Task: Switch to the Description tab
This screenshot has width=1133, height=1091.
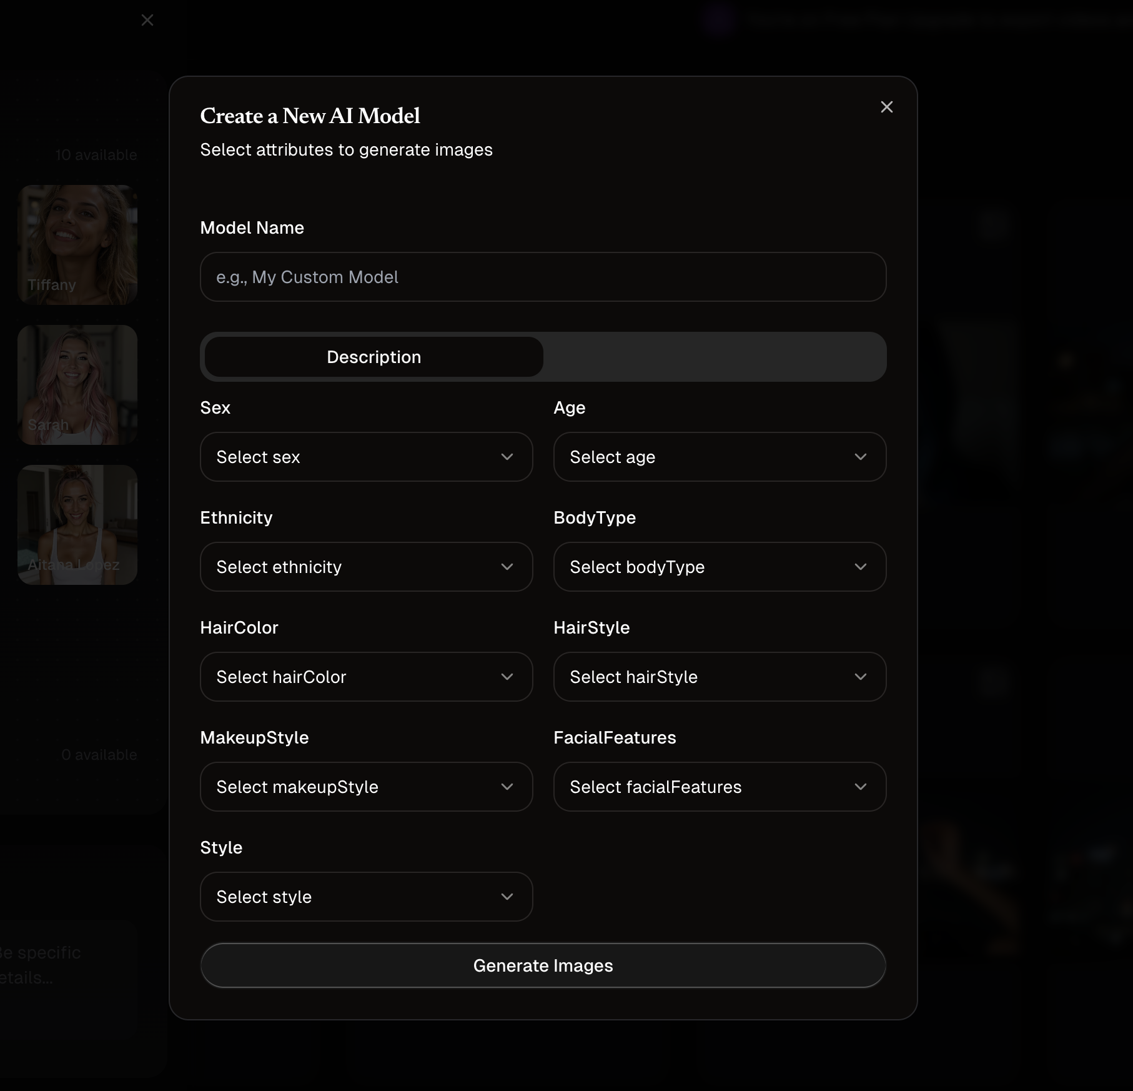Action: (374, 357)
